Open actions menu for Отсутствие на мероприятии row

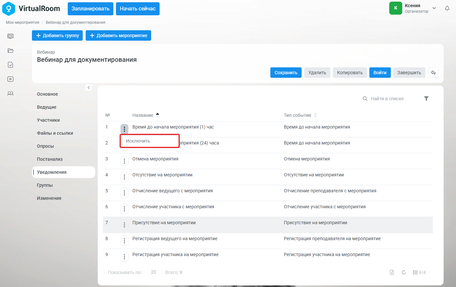[124, 177]
